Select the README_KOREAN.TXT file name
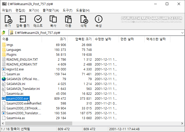This screenshot has height=132, width=185. click(22, 64)
